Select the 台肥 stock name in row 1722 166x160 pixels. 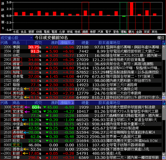[16, 81]
